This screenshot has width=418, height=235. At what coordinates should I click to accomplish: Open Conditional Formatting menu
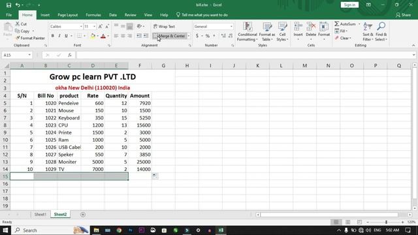coord(248,32)
